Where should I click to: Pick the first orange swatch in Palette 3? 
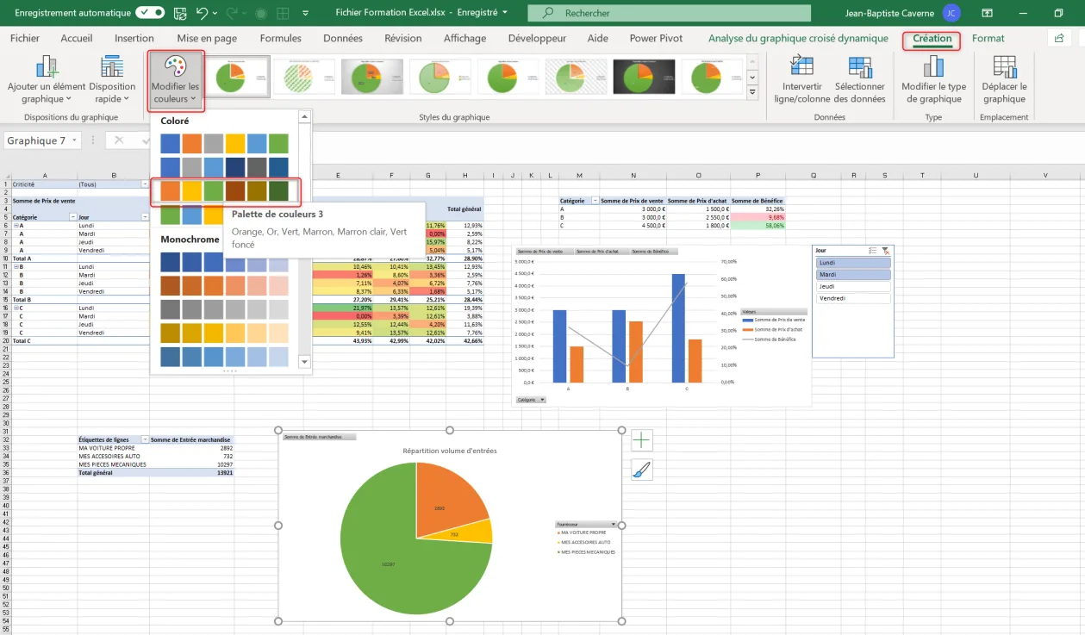[171, 190]
